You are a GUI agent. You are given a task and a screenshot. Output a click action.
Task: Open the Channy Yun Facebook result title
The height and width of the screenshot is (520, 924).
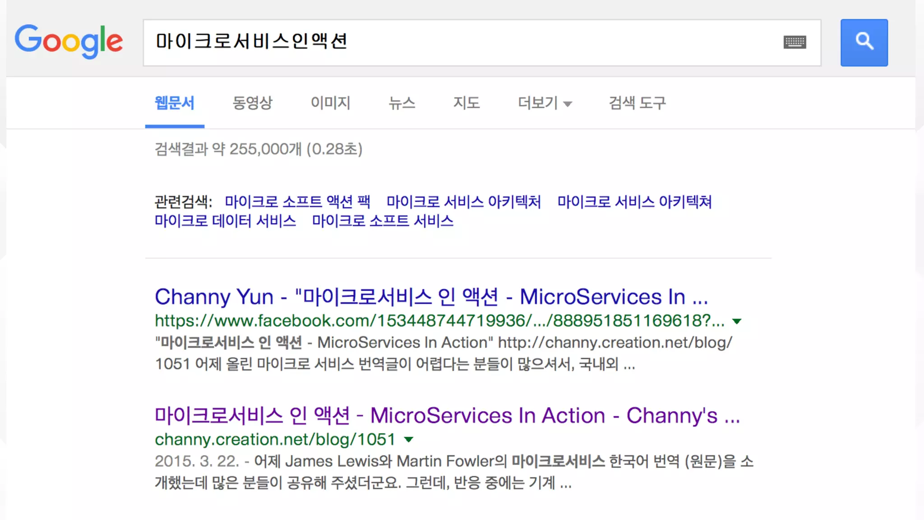(431, 297)
